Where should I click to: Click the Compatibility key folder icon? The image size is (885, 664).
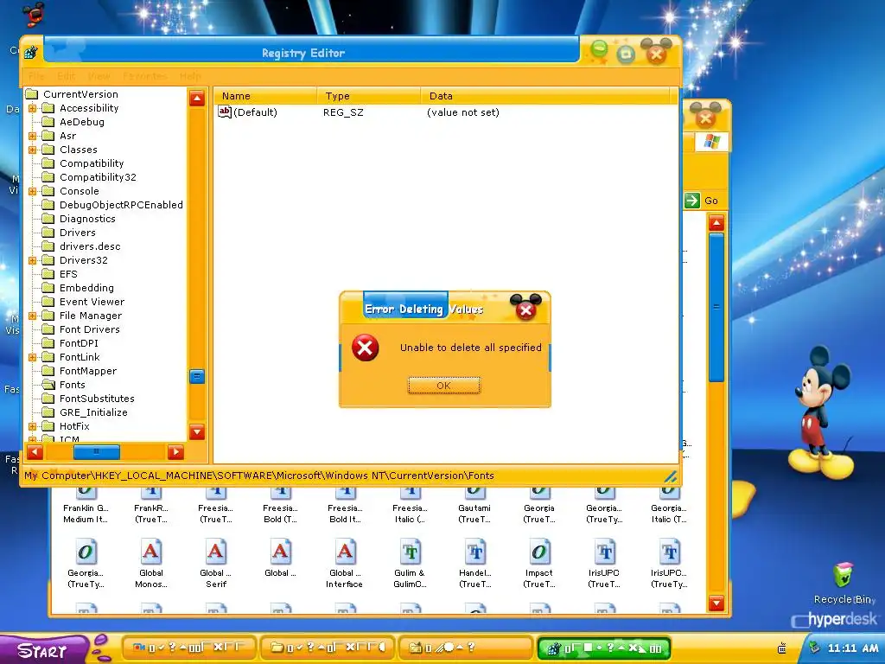(48, 163)
